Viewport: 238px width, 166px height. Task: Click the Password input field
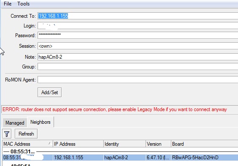tap(138, 35)
